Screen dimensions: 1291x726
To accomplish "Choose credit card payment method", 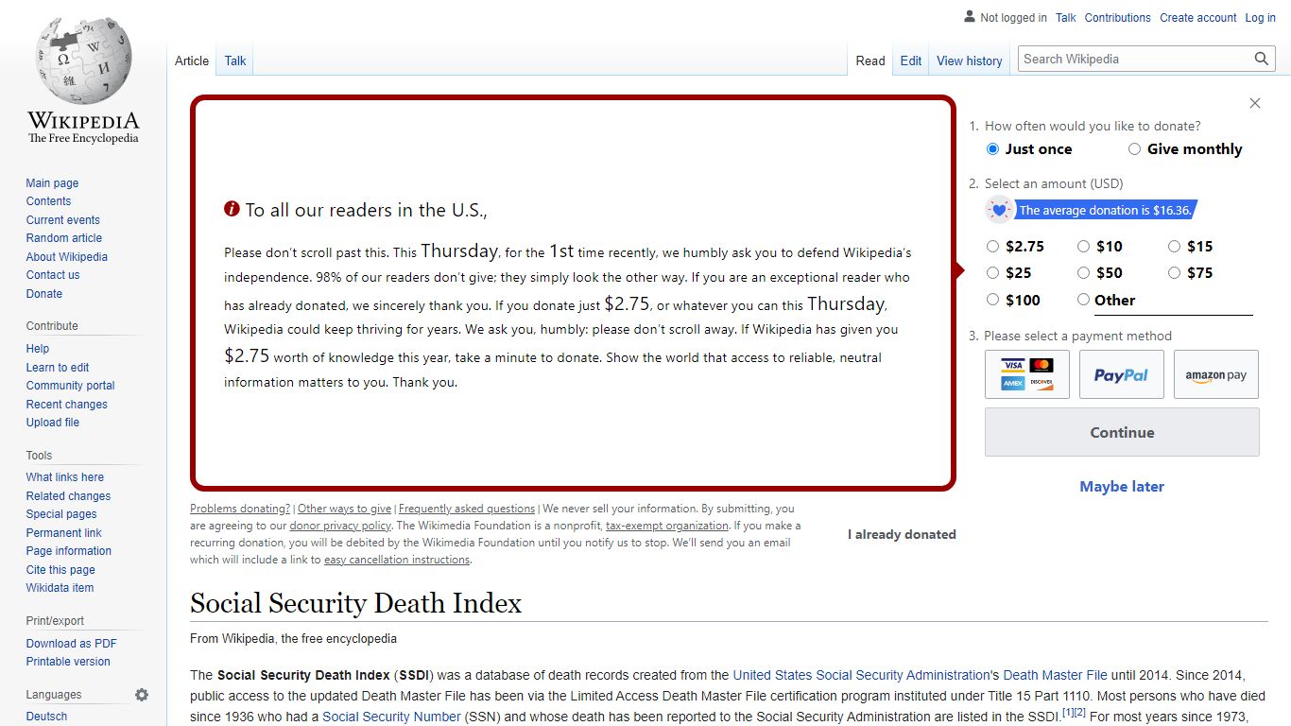I will (1027, 374).
